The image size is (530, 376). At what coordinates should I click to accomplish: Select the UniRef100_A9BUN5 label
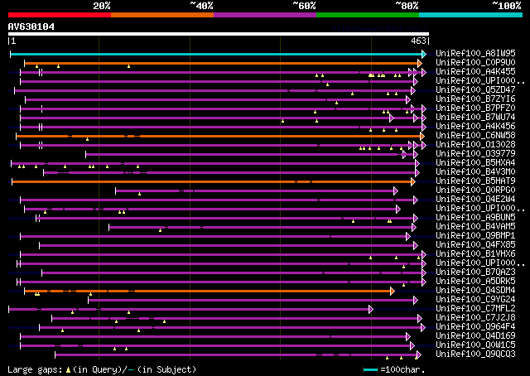coord(475,218)
